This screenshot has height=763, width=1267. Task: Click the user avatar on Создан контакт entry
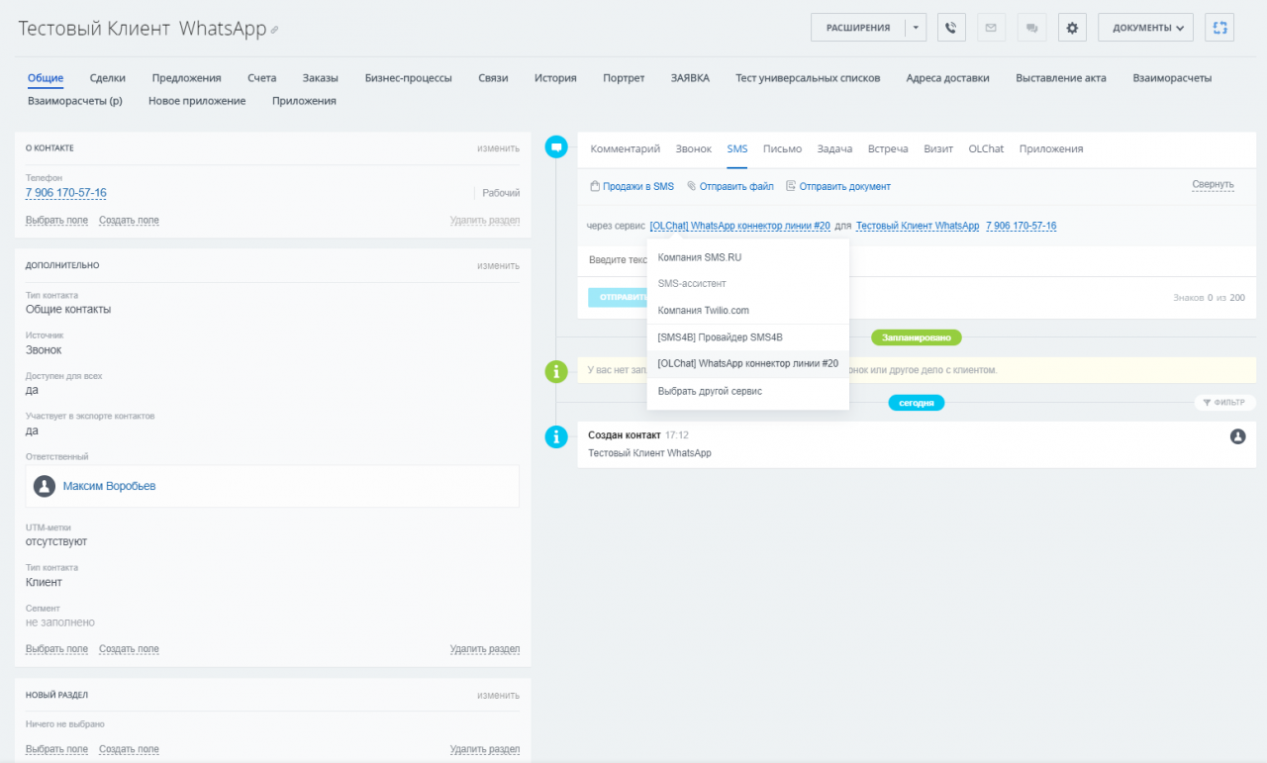pyautogui.click(x=1237, y=435)
